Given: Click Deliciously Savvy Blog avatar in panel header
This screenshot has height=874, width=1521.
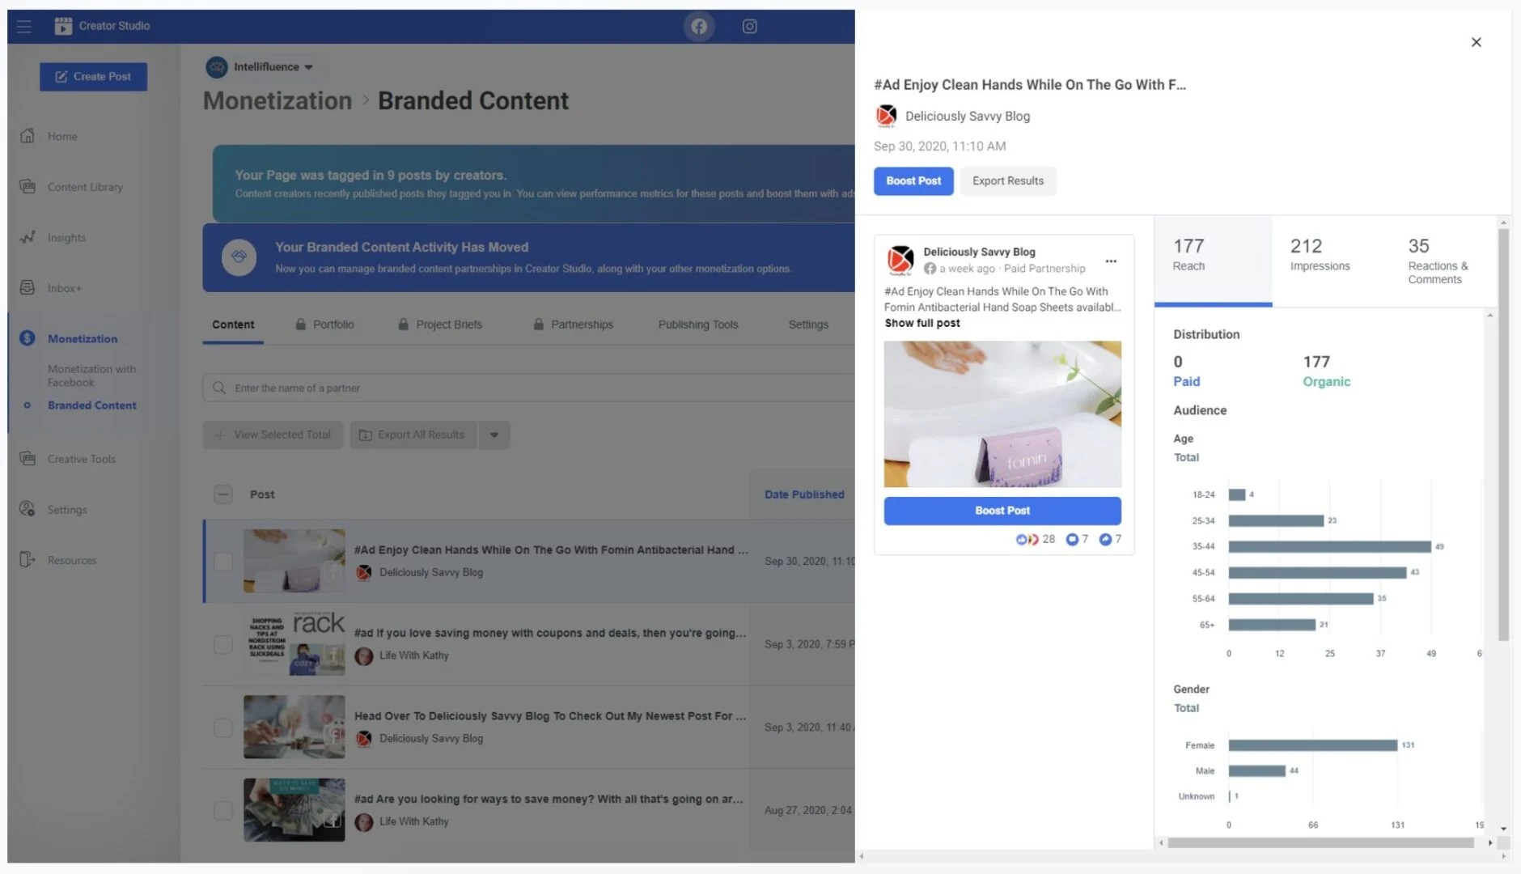Looking at the screenshot, I should coord(887,116).
